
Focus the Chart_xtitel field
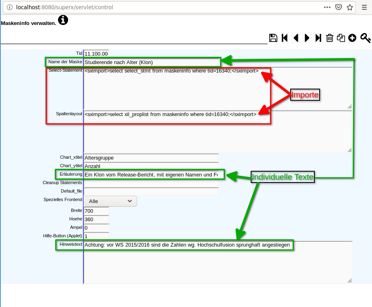151,158
